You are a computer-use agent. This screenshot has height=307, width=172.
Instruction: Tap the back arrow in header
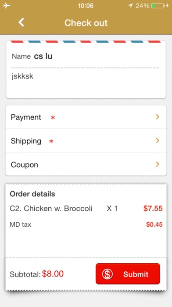(21, 22)
